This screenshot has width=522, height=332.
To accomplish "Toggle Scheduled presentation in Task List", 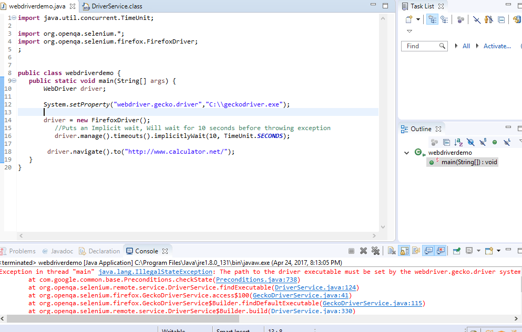I will coord(444,19).
